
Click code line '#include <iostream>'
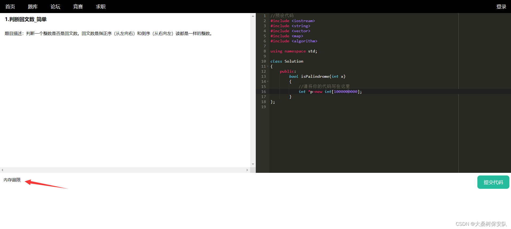(293, 21)
